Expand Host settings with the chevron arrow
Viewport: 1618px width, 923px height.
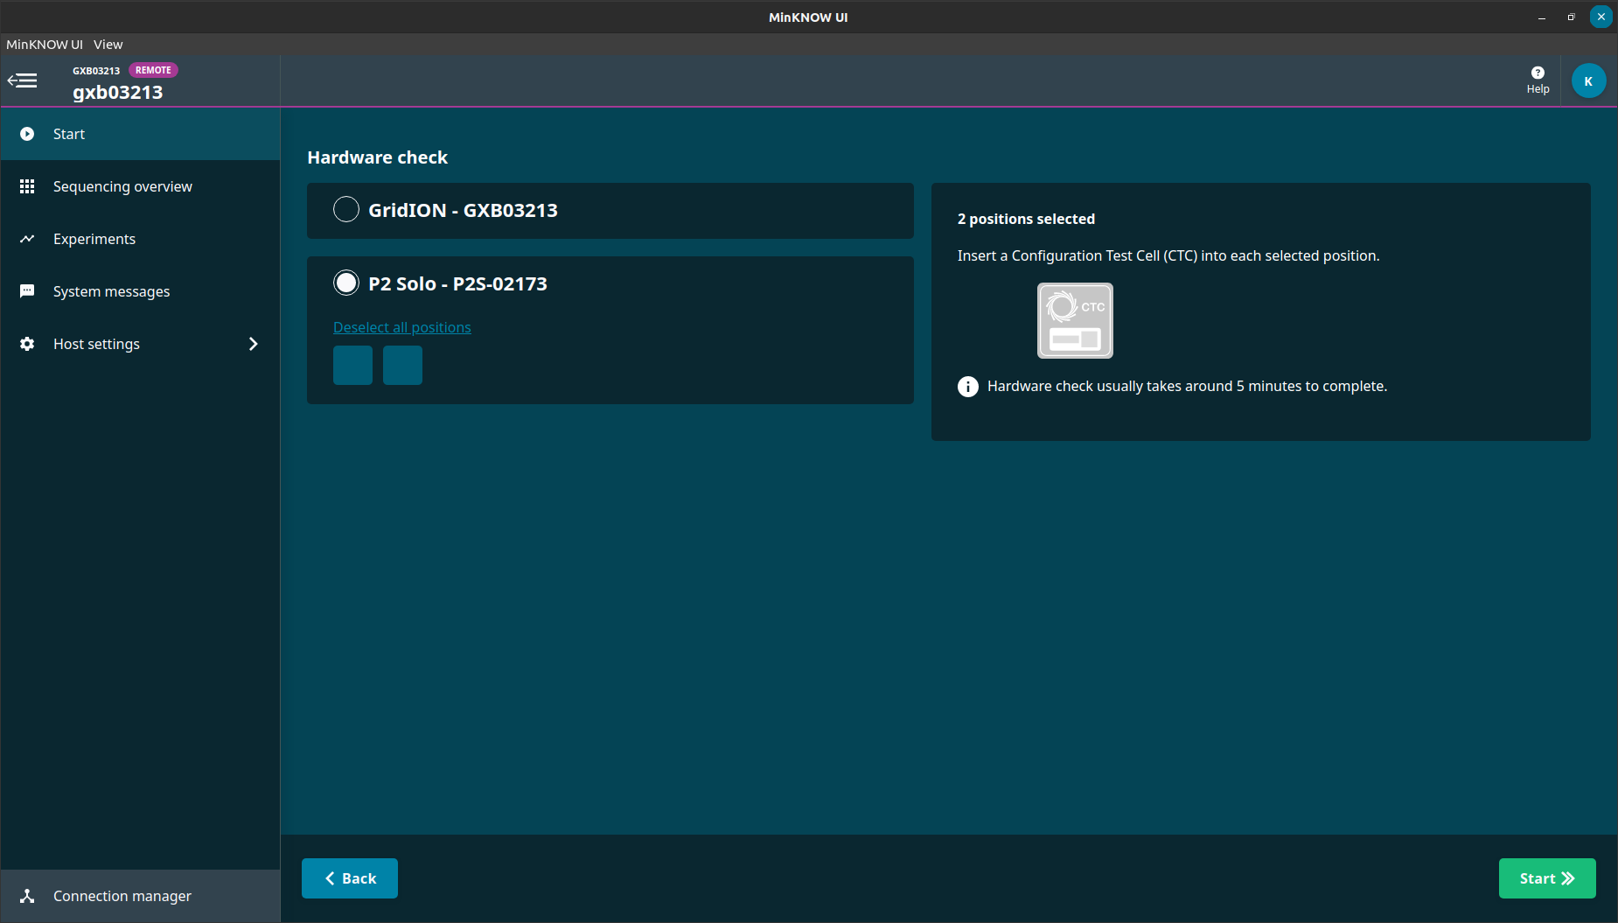254,344
